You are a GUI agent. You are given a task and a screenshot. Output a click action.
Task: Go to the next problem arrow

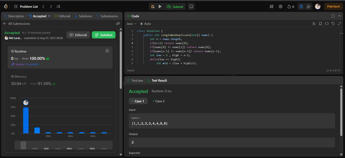(51, 6)
